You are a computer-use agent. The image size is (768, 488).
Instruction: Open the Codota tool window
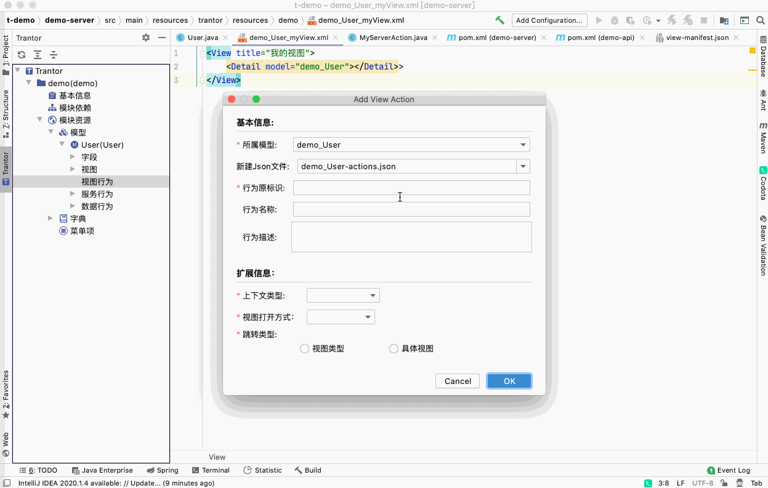(762, 183)
